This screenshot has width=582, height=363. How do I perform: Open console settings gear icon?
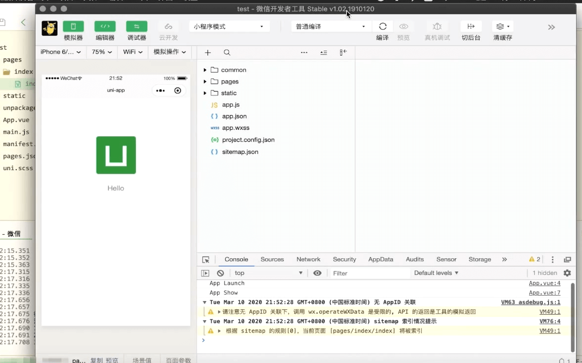(567, 273)
